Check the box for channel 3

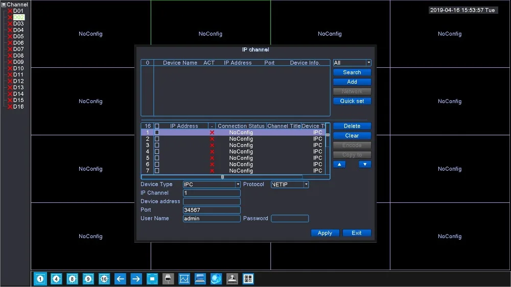tap(157, 145)
